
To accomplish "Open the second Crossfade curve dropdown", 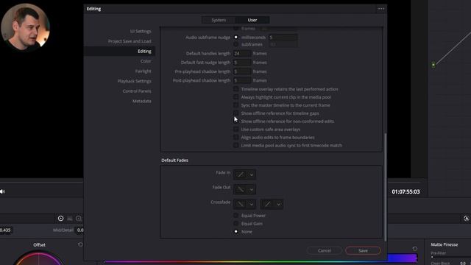I will pos(272,204).
